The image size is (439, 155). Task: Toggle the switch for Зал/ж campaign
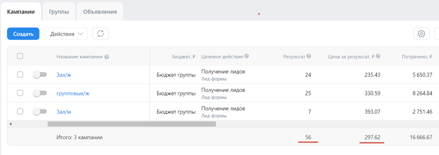point(40,74)
